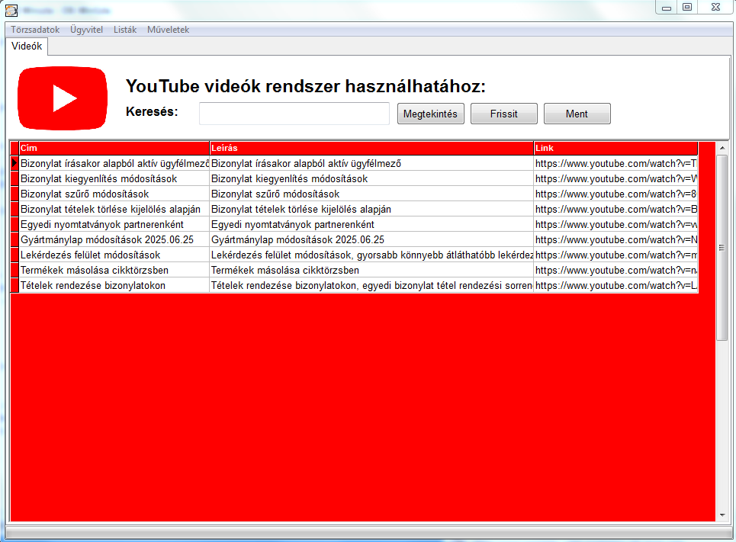736x542 pixels.
Task: Restore the application window size
Action: pos(687,8)
